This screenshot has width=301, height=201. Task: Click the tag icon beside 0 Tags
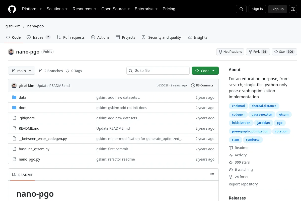coord(67,71)
